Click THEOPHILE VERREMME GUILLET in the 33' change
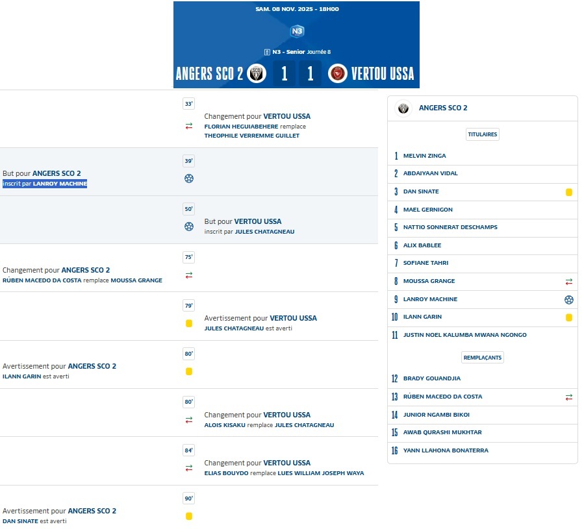Screen dimensions: 584x529 [x=252, y=136]
